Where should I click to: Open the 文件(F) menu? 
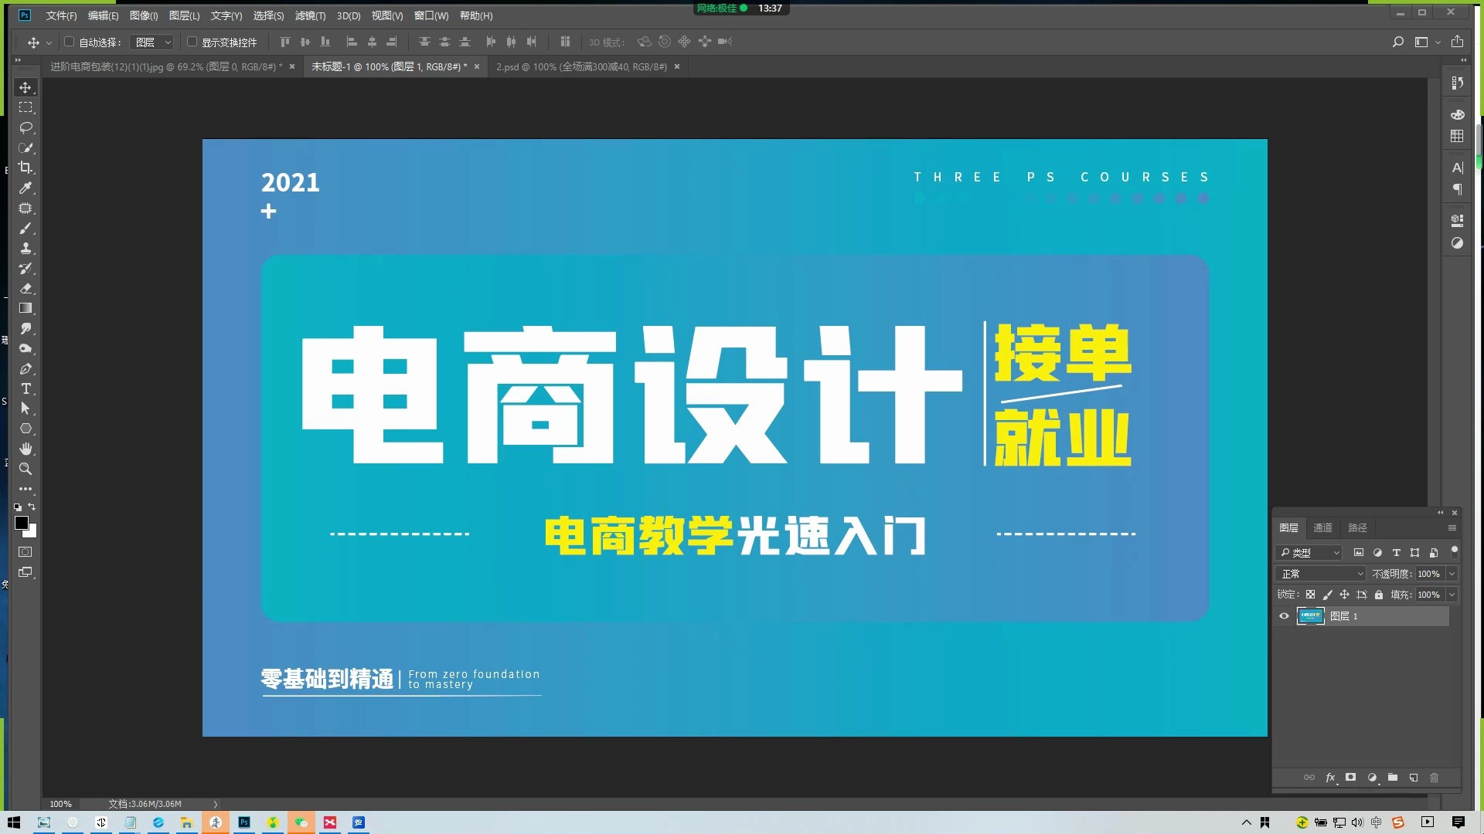pyautogui.click(x=61, y=15)
